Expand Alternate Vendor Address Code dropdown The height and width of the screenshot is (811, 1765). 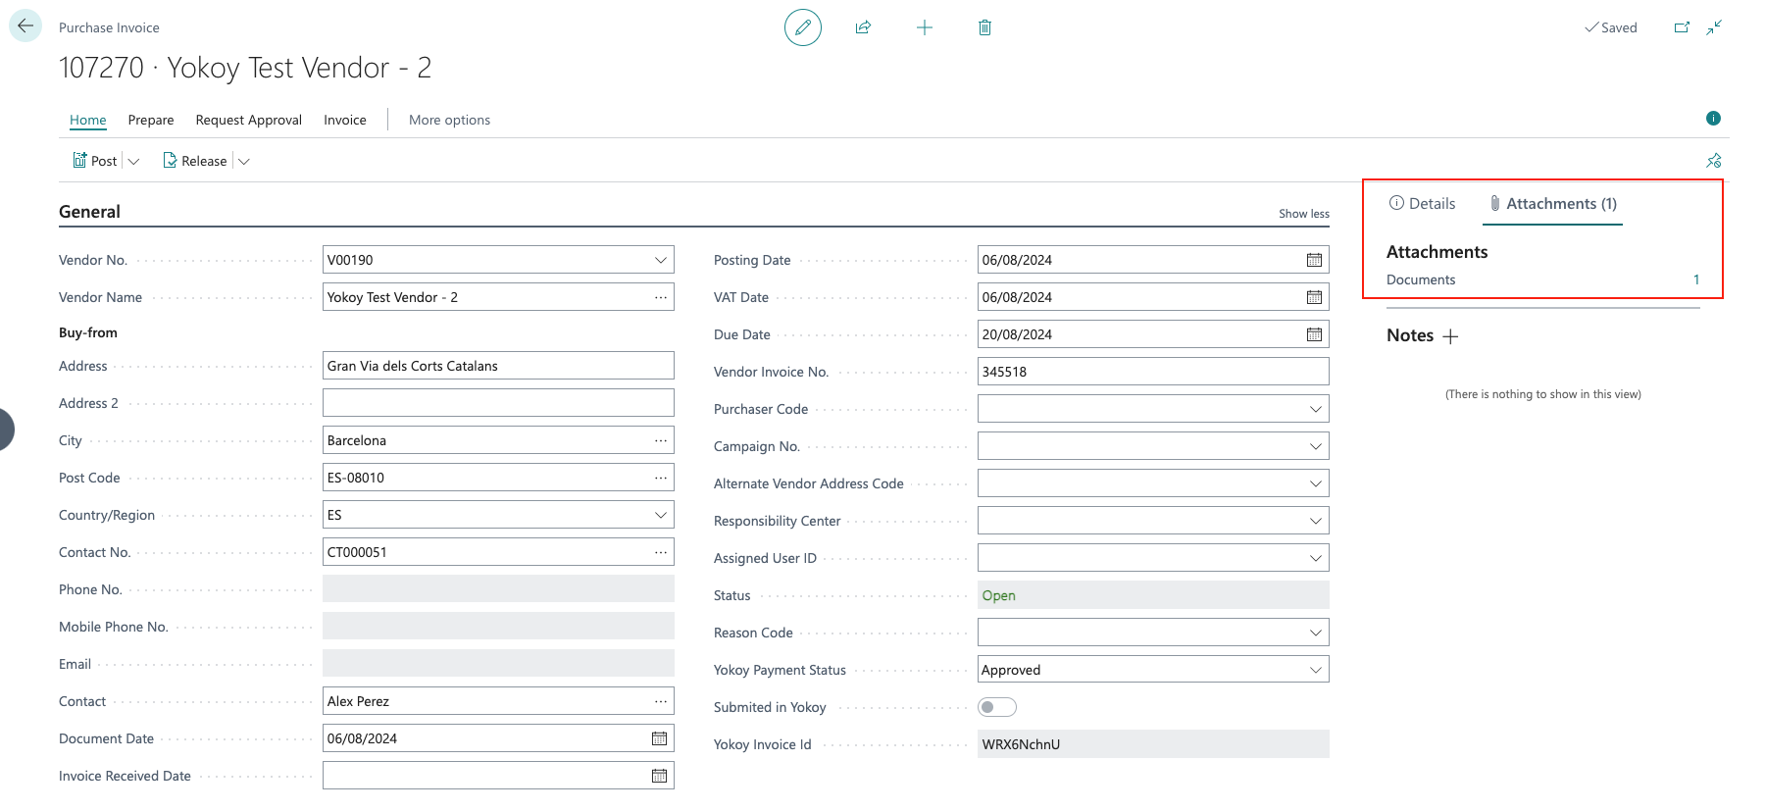click(1316, 483)
